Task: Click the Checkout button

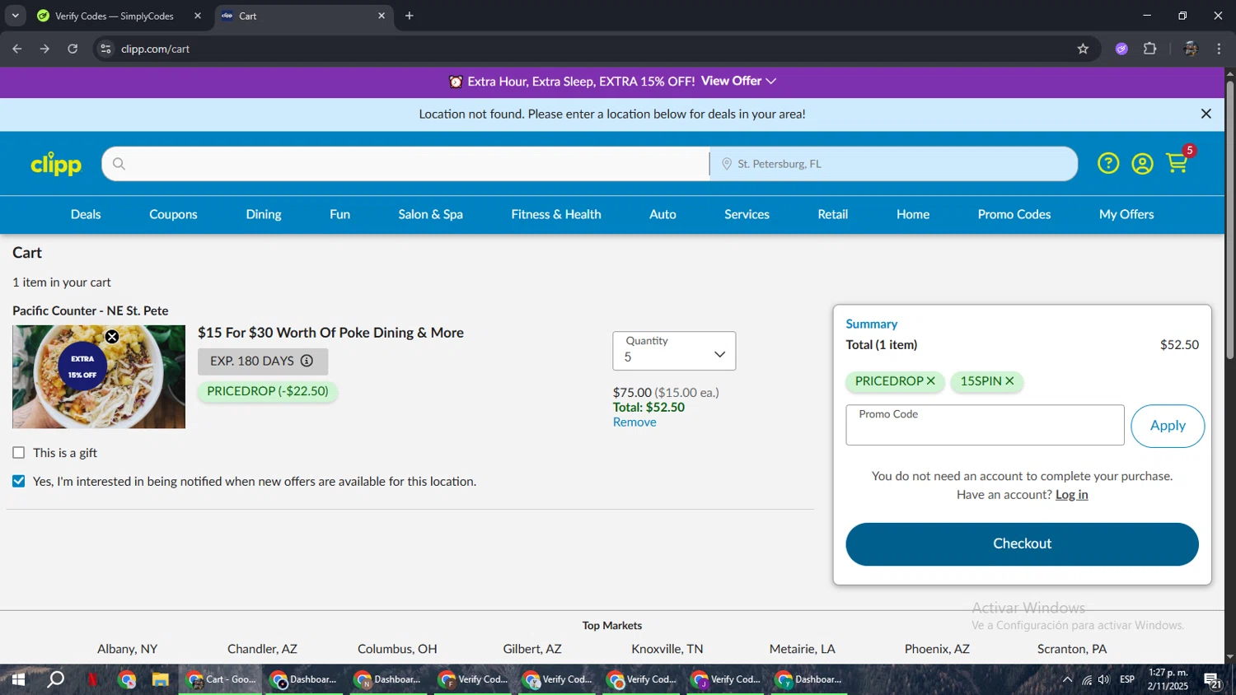Action: tap(1022, 543)
